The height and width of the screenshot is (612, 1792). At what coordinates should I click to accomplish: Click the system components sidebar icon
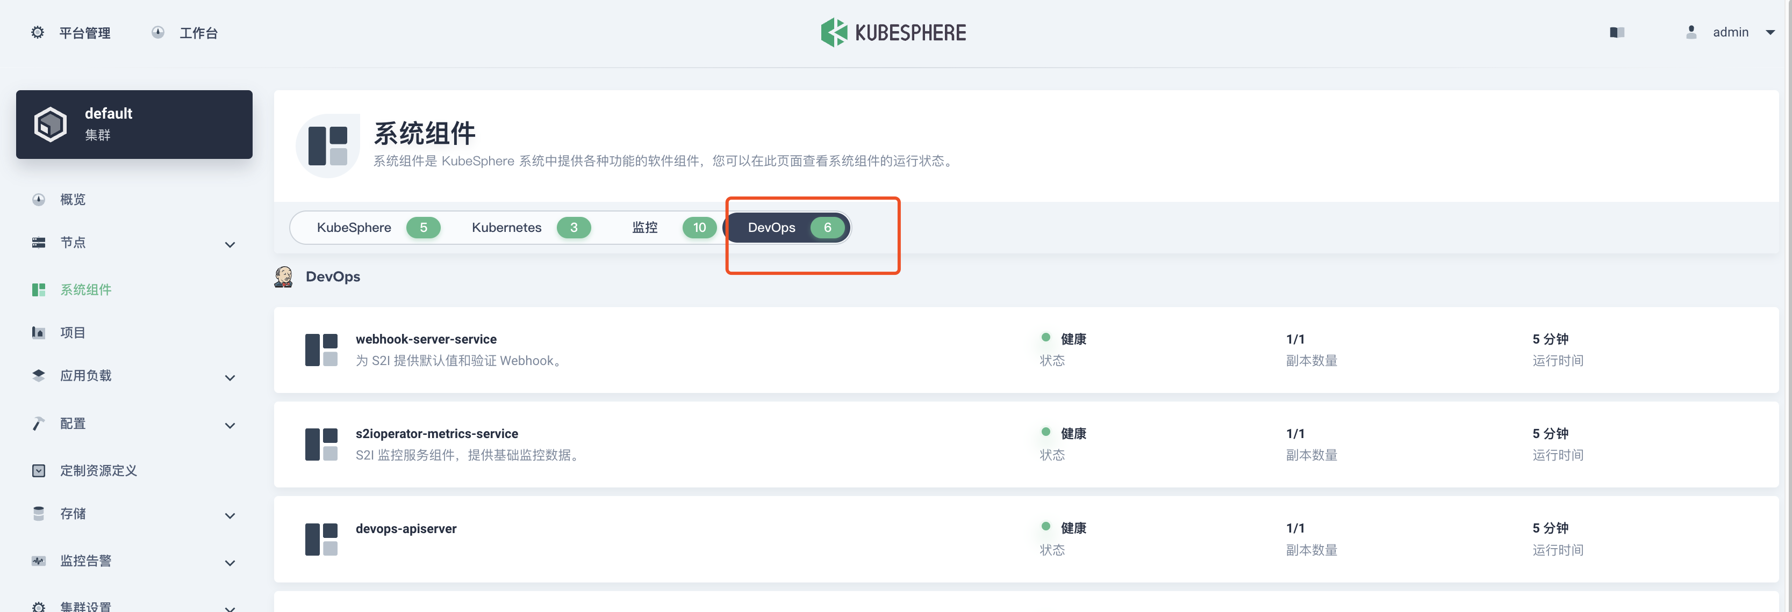(x=38, y=290)
